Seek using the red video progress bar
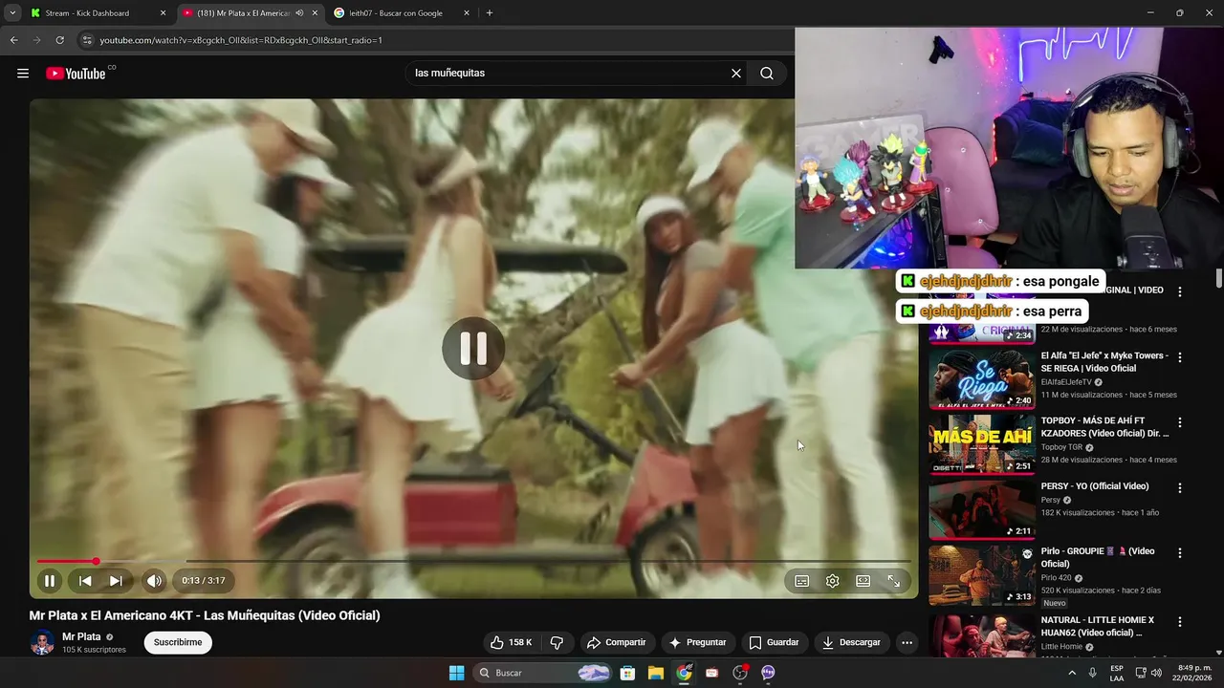The width and height of the screenshot is (1224, 688). tap(473, 561)
